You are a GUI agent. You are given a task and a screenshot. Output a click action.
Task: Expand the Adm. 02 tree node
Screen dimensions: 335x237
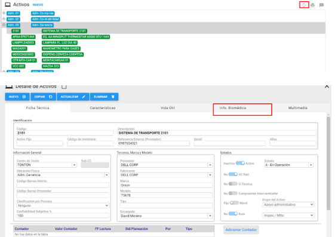pyautogui.click(x=4, y=19)
